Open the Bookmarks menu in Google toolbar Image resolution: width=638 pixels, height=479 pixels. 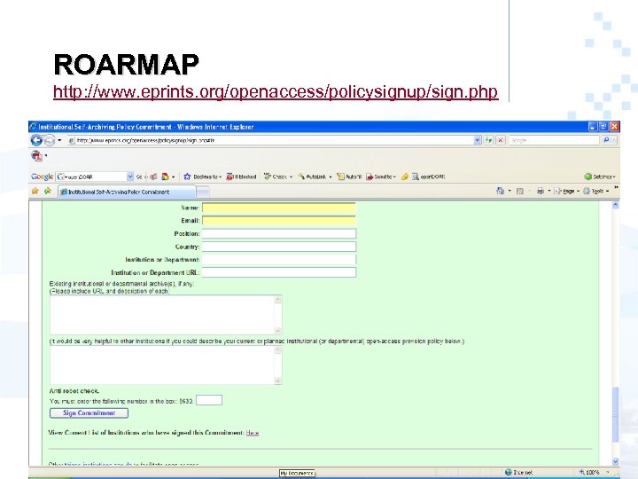pyautogui.click(x=202, y=177)
